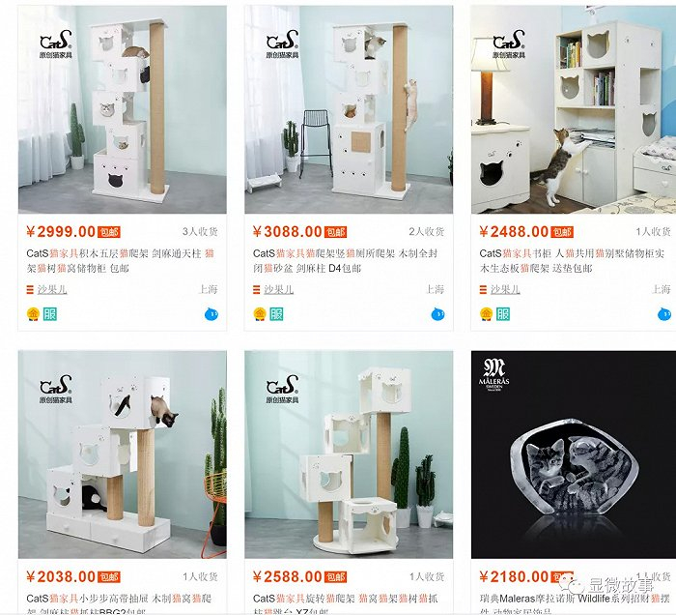Click the gold medal badge under ¥2488 item
The width and height of the screenshot is (676, 615).
point(486,314)
